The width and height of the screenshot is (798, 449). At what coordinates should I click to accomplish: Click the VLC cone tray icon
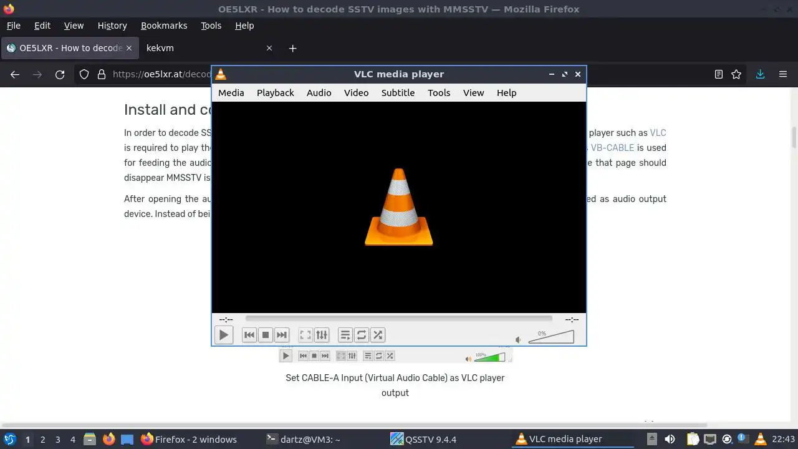[760, 439]
